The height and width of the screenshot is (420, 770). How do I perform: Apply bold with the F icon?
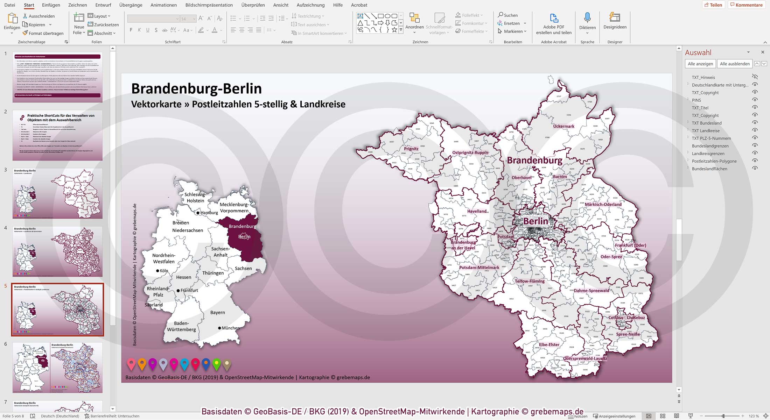pyautogui.click(x=131, y=30)
